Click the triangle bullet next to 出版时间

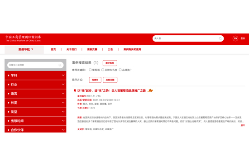pos(9,121)
